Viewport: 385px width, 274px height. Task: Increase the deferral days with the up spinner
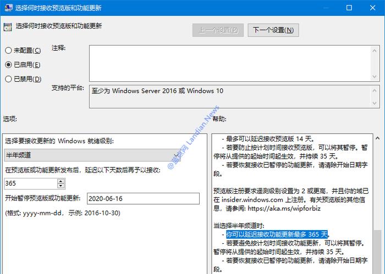click(x=61, y=181)
